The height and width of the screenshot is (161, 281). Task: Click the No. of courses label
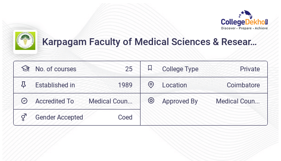pos(55,69)
